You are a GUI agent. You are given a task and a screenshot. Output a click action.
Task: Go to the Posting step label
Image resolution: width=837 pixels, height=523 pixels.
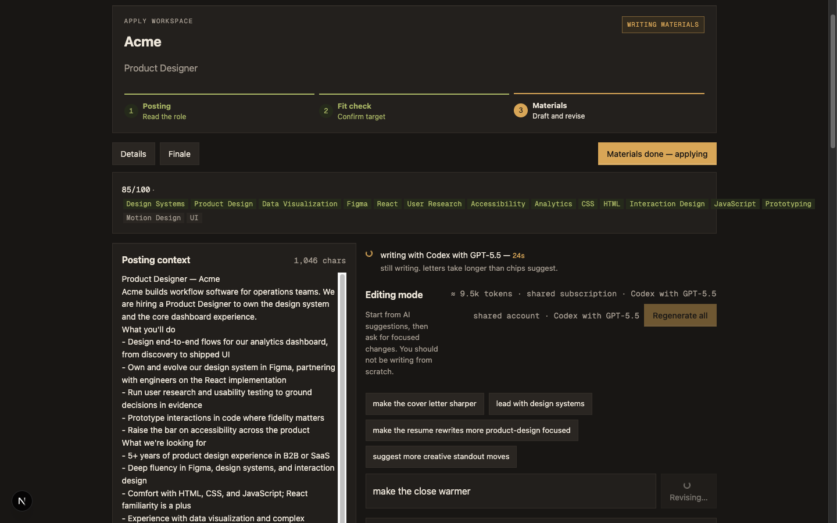pos(157,106)
